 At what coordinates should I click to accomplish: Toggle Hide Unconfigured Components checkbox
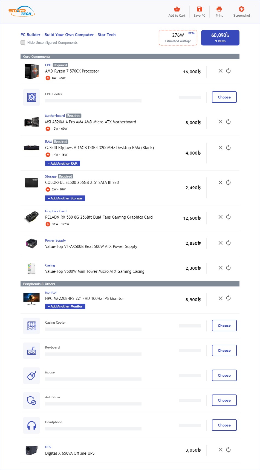[23, 43]
